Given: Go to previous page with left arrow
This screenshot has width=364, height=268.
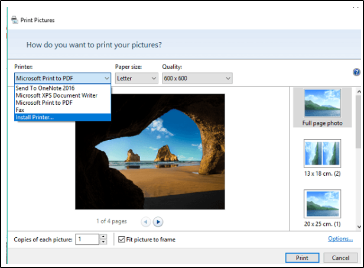Looking at the screenshot, I should pos(146,222).
